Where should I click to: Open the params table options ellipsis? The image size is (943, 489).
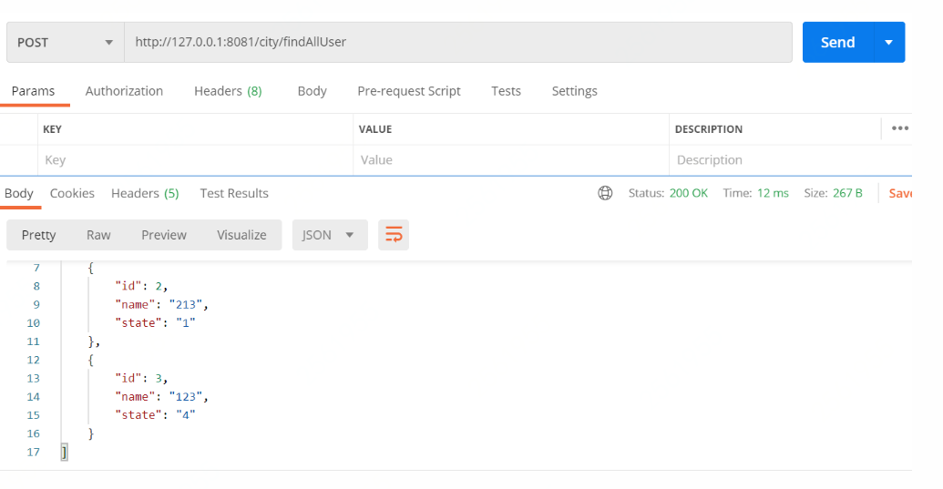tap(899, 128)
